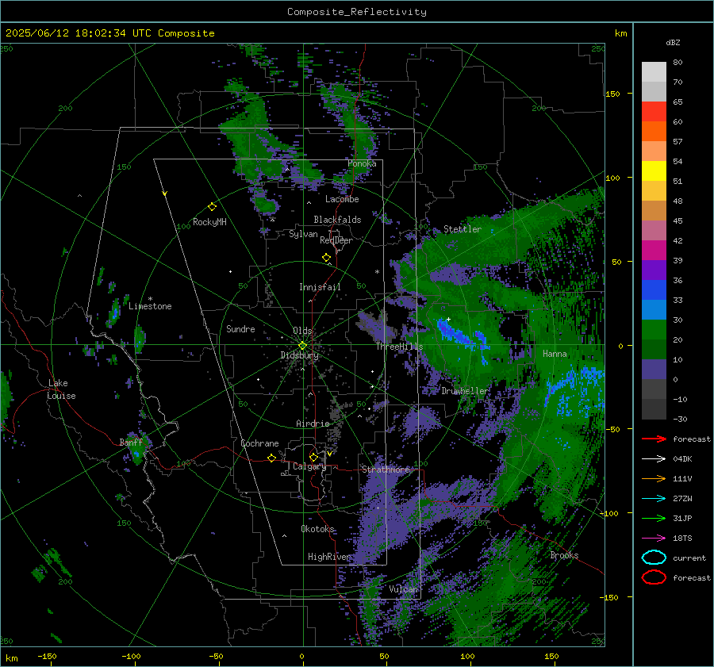This screenshot has width=714, height=667.
Task: Click the Ponoka city label
Action: coord(362,163)
